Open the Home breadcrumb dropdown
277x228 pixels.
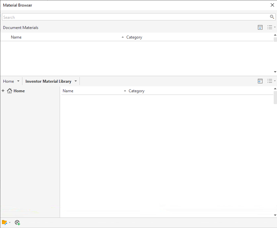coord(19,81)
